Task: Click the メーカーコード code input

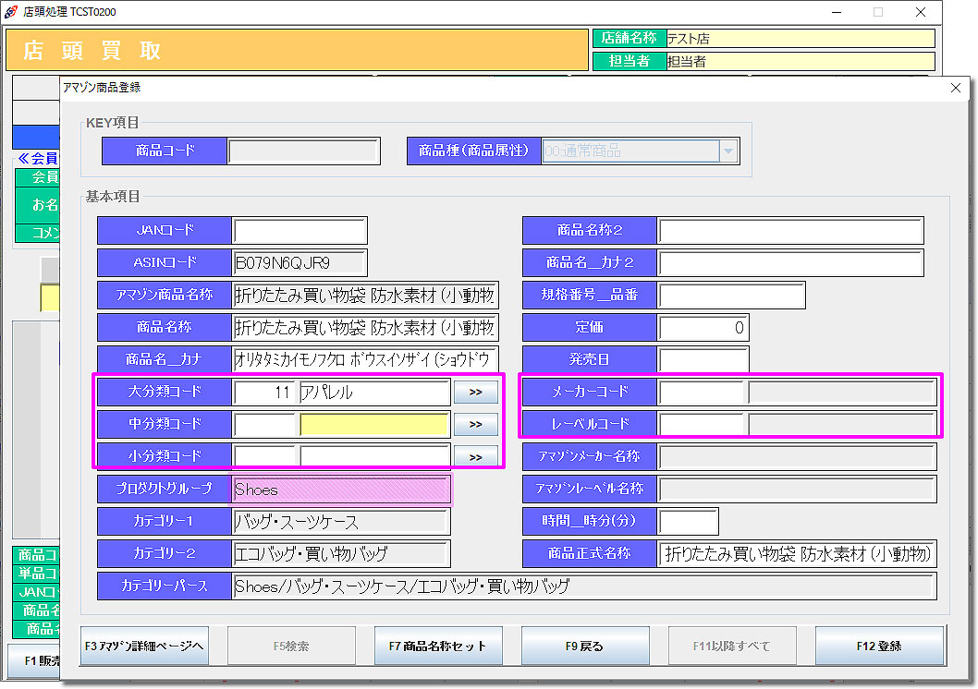Action: coord(702,392)
